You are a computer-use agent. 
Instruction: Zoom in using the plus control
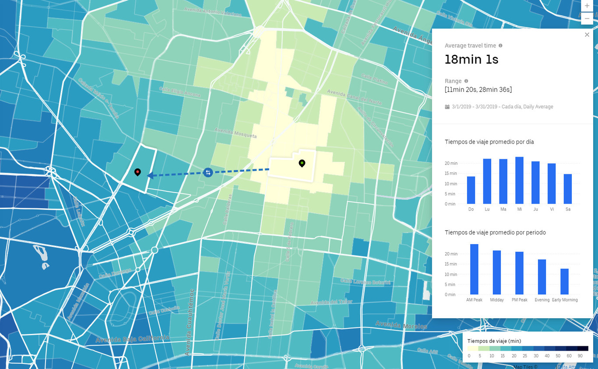point(587,6)
